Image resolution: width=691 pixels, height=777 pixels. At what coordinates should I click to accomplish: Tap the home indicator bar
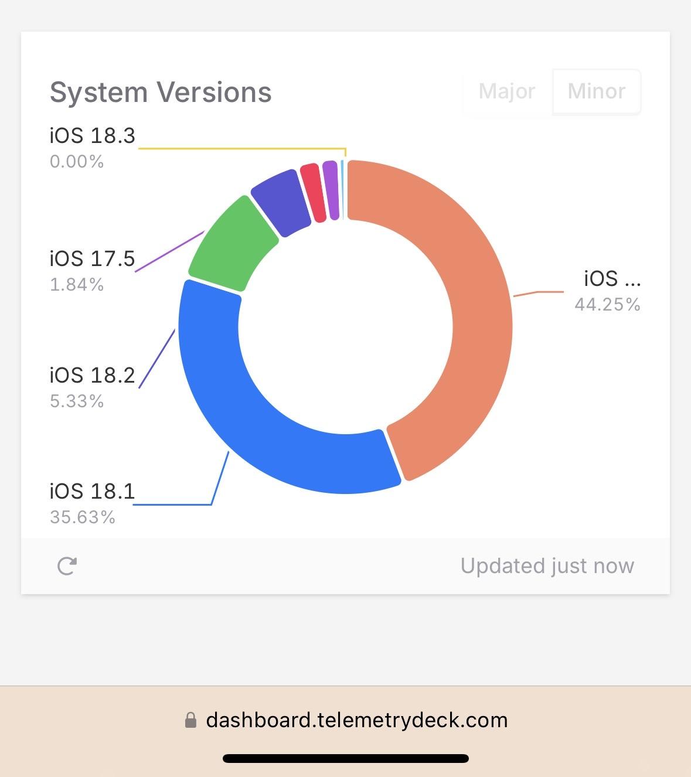[x=346, y=758]
